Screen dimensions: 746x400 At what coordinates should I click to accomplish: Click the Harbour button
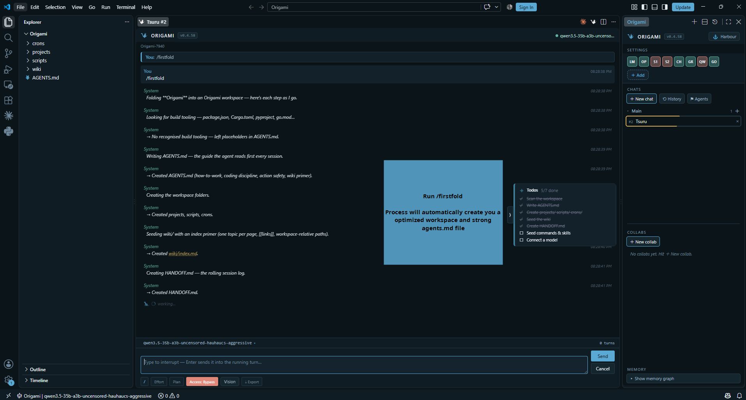(x=724, y=37)
